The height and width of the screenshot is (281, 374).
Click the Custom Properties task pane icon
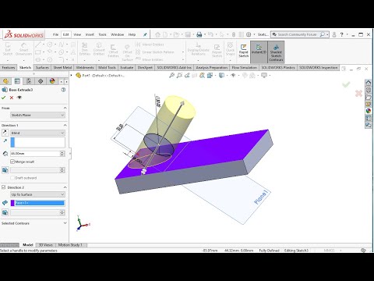click(x=369, y=118)
